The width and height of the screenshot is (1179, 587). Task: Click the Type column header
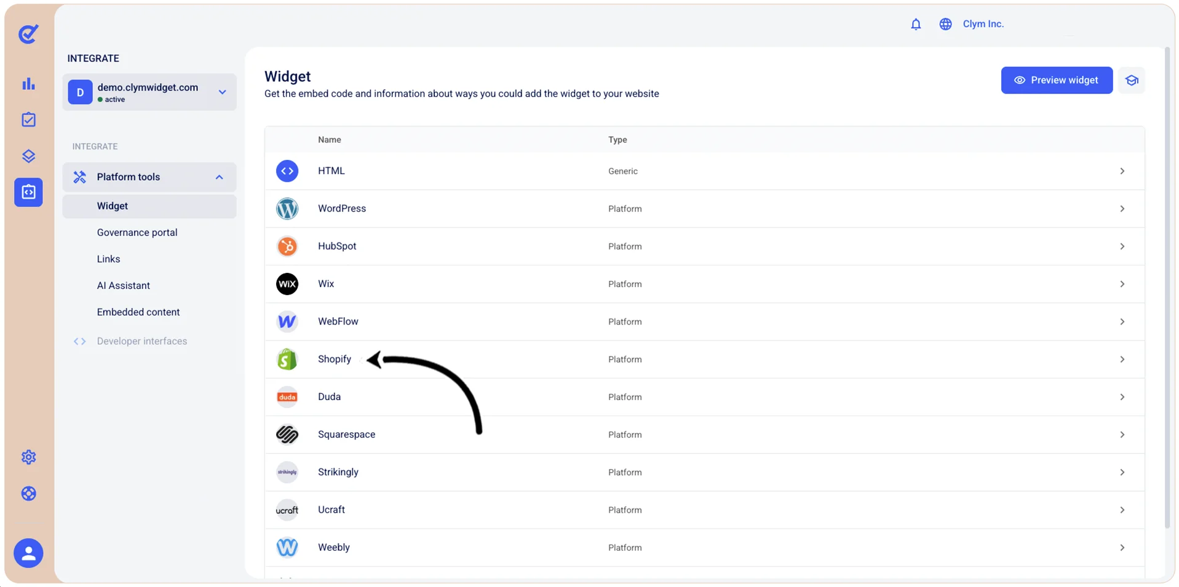coord(617,140)
